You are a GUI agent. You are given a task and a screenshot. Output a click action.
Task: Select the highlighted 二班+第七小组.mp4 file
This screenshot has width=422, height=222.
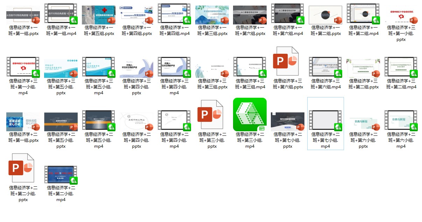(x=325, y=121)
